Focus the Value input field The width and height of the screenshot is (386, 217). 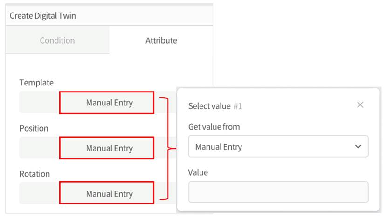click(278, 191)
